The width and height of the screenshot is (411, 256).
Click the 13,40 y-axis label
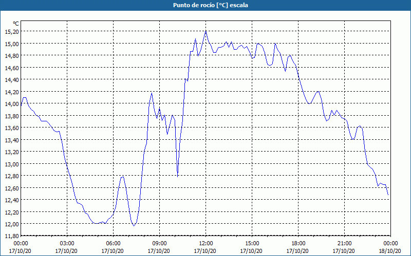(x=12, y=140)
